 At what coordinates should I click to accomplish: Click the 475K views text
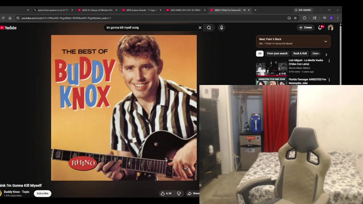tap(295, 72)
